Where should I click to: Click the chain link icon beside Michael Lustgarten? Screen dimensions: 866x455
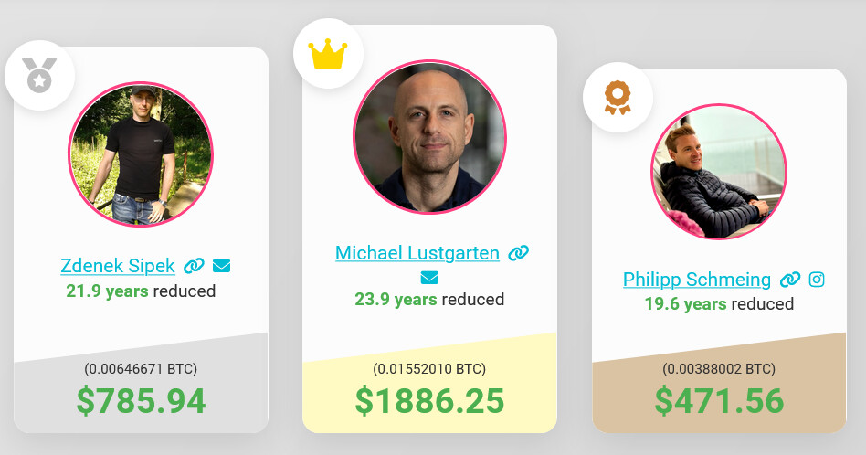[x=518, y=253]
